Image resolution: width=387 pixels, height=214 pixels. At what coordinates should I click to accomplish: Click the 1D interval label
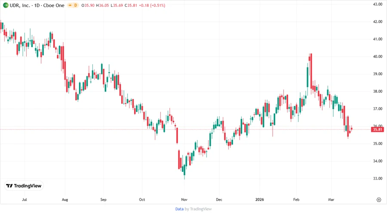(x=37, y=5)
